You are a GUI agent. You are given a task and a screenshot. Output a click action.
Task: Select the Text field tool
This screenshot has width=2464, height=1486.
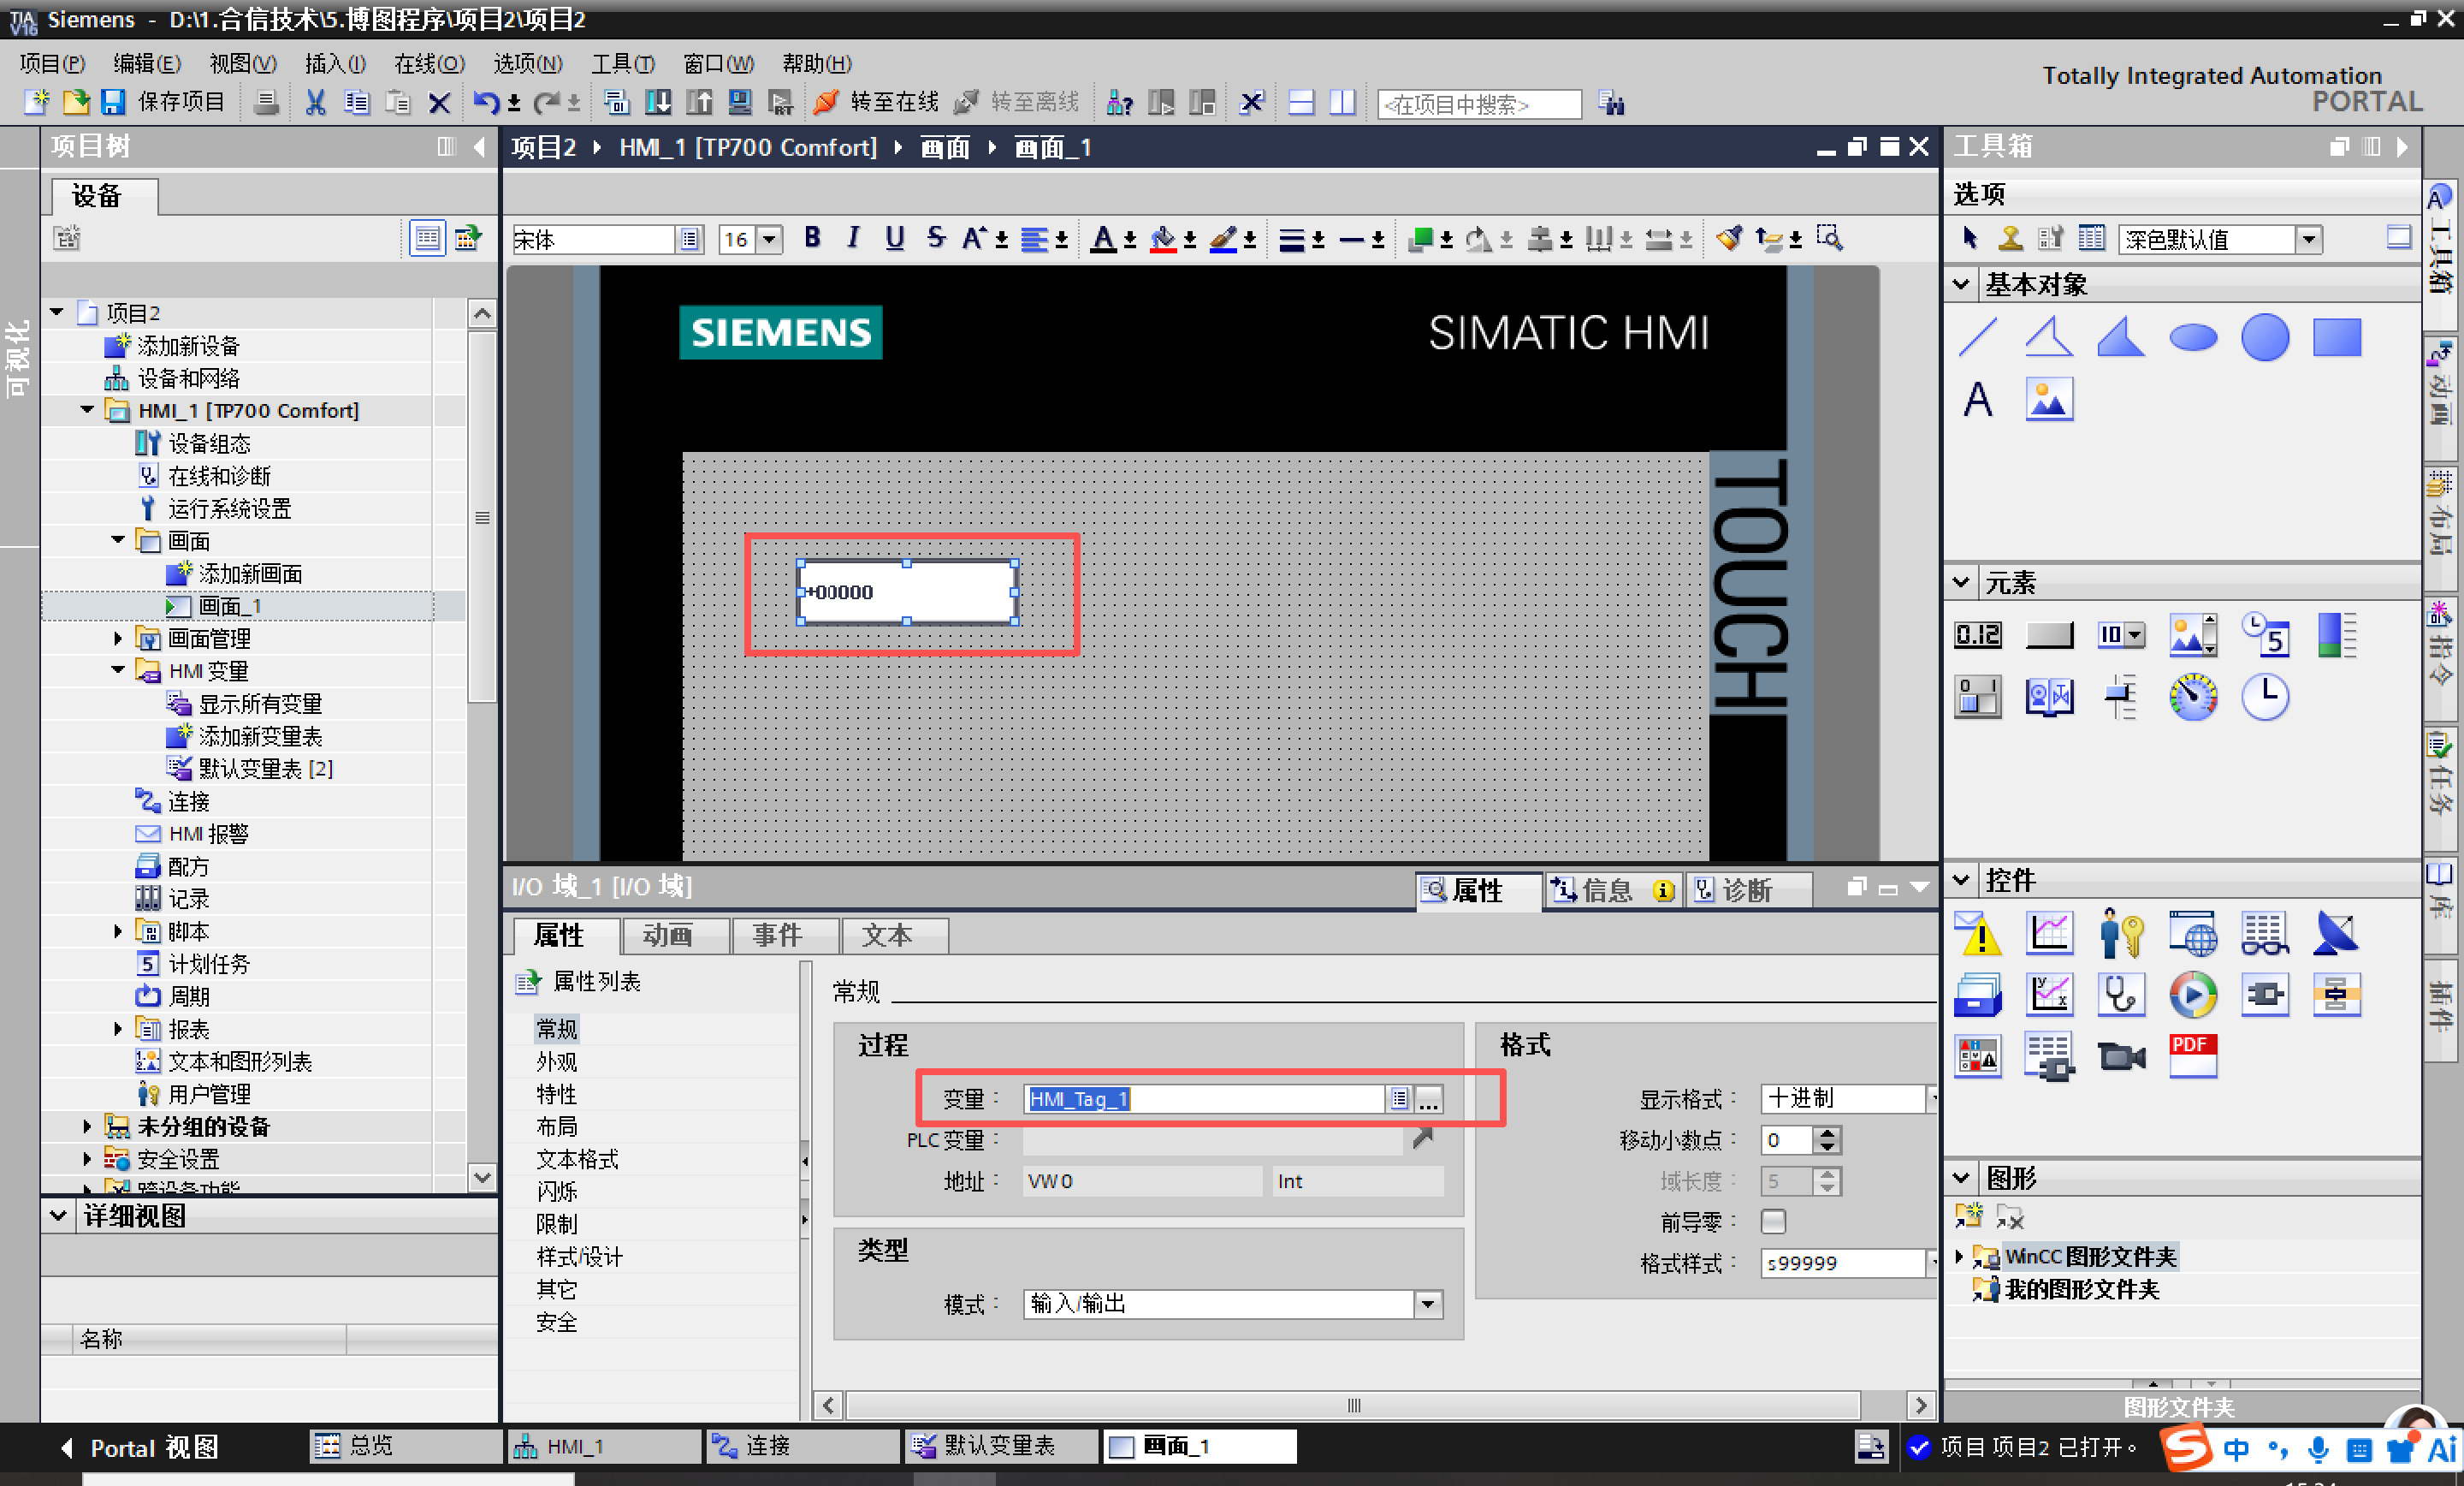click(x=1977, y=399)
